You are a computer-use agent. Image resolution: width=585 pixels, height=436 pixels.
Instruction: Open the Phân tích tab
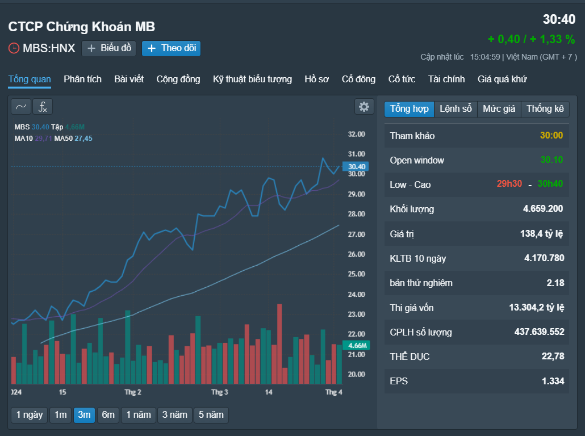coord(82,79)
